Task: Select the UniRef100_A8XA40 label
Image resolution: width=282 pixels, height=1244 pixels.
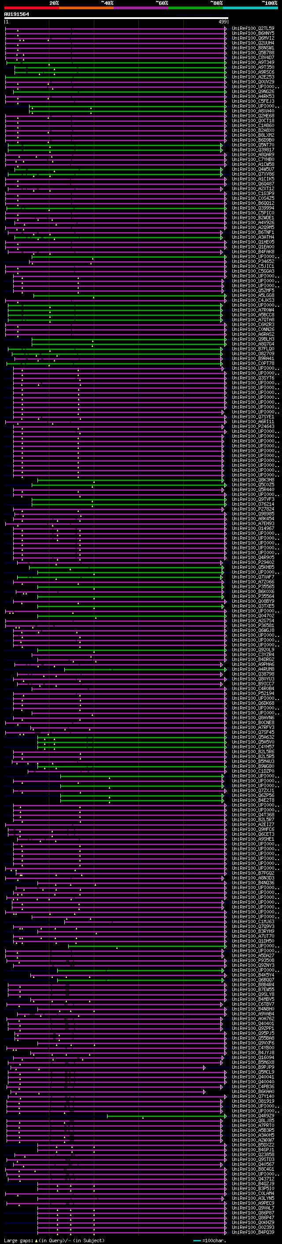Action: click(x=253, y=111)
